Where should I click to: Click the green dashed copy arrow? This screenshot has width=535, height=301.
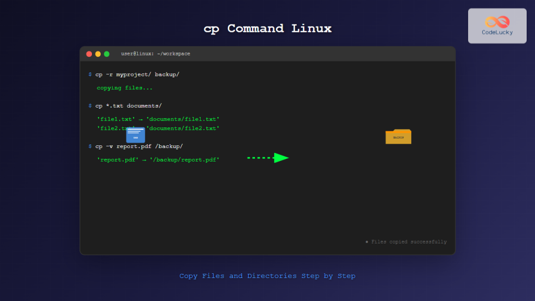(x=267, y=157)
